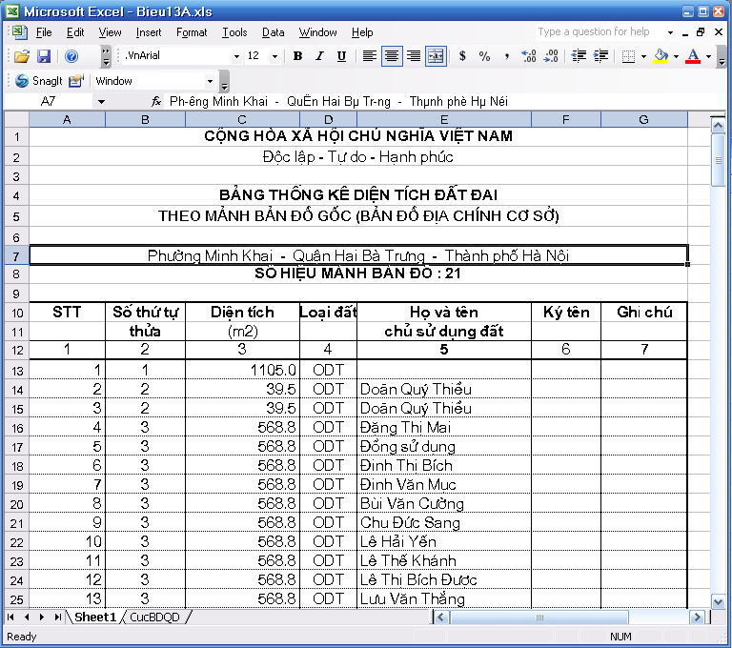Switch to the CucBDQD sheet tab

[x=154, y=617]
